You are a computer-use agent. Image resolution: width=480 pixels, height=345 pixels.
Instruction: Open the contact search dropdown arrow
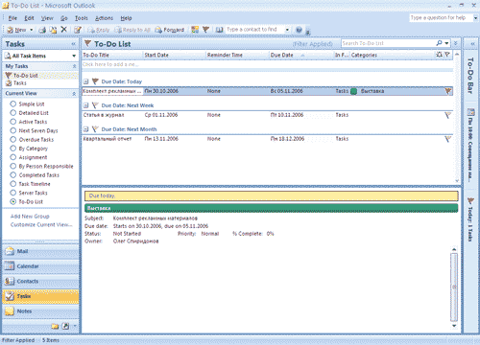[x=287, y=30]
